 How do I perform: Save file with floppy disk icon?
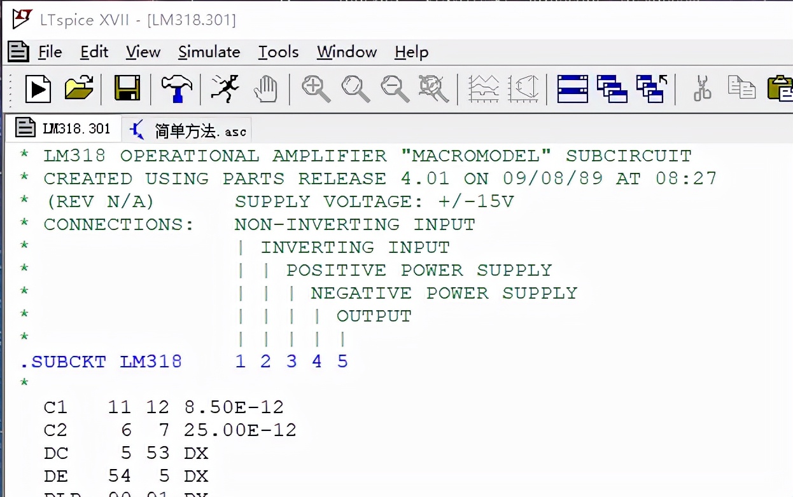tap(127, 88)
